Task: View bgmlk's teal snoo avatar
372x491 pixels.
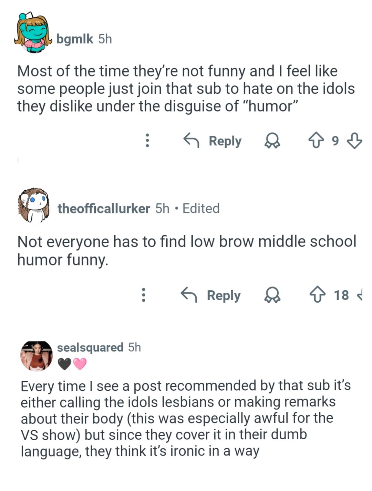Action: (32, 34)
